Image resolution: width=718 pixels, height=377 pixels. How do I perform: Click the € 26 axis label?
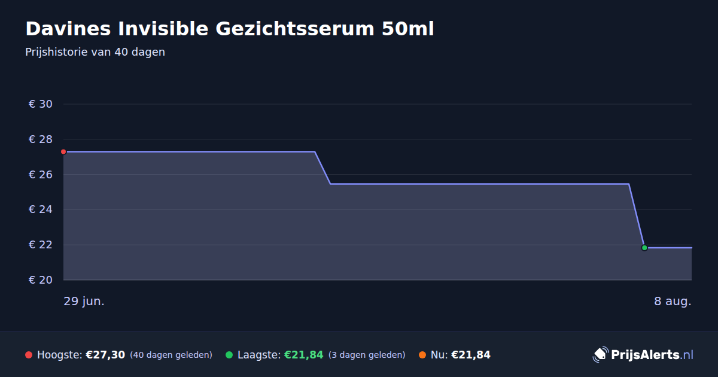pos(41,175)
